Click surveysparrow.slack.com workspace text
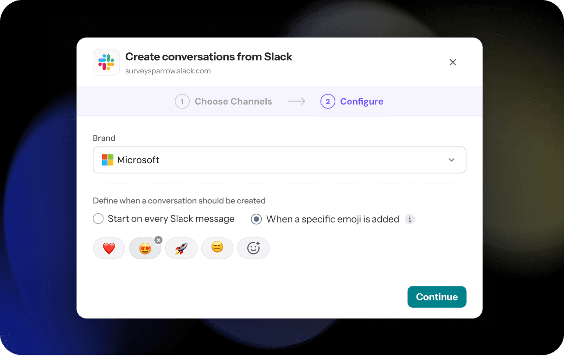 168,71
